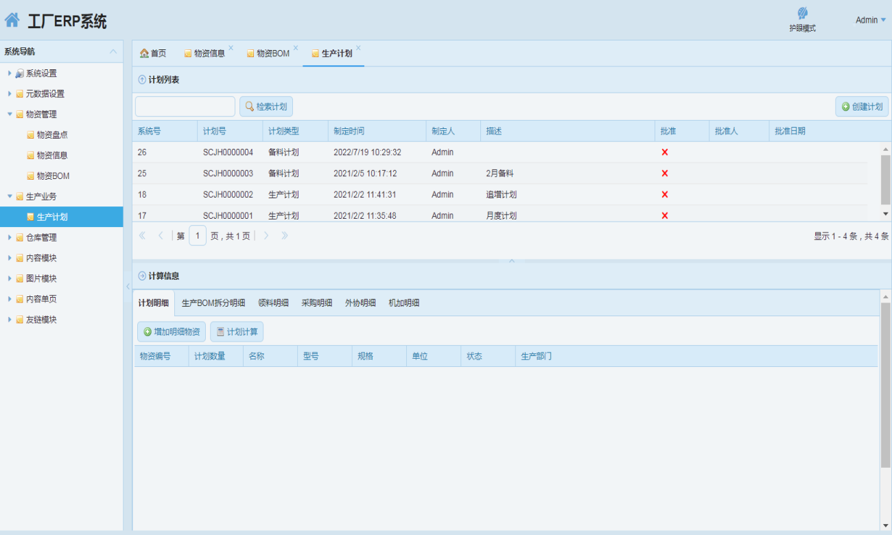Collapse the 系统导航 panel header arrow
The image size is (892, 535).
pos(113,52)
